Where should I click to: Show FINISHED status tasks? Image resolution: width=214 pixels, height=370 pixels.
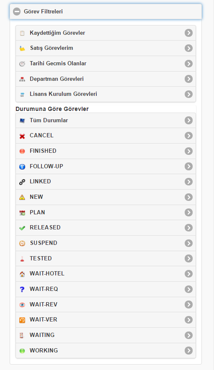click(106, 151)
